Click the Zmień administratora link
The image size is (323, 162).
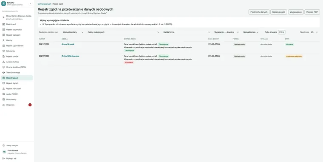pyautogui.click(x=14, y=19)
